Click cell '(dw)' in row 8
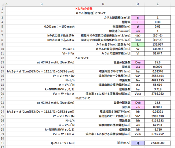Screen dimensions: 175x148 pos(138,40)
